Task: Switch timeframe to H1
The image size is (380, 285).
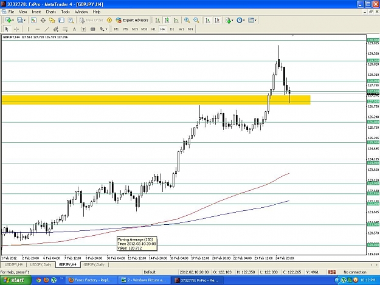Action: 153,29
